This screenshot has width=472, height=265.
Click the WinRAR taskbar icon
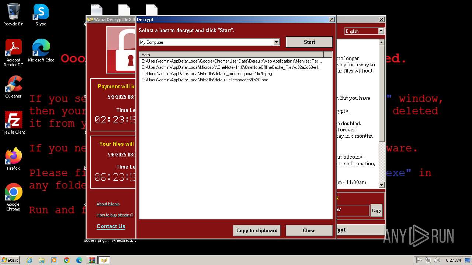pyautogui.click(x=91, y=260)
